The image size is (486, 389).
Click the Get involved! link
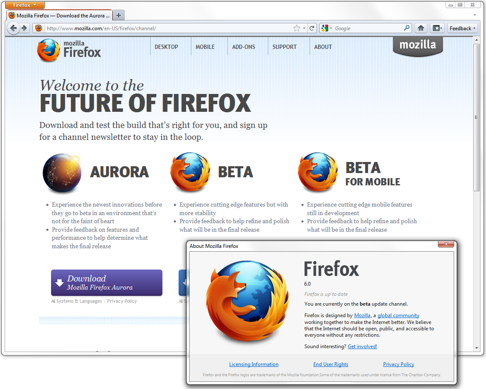click(x=362, y=346)
